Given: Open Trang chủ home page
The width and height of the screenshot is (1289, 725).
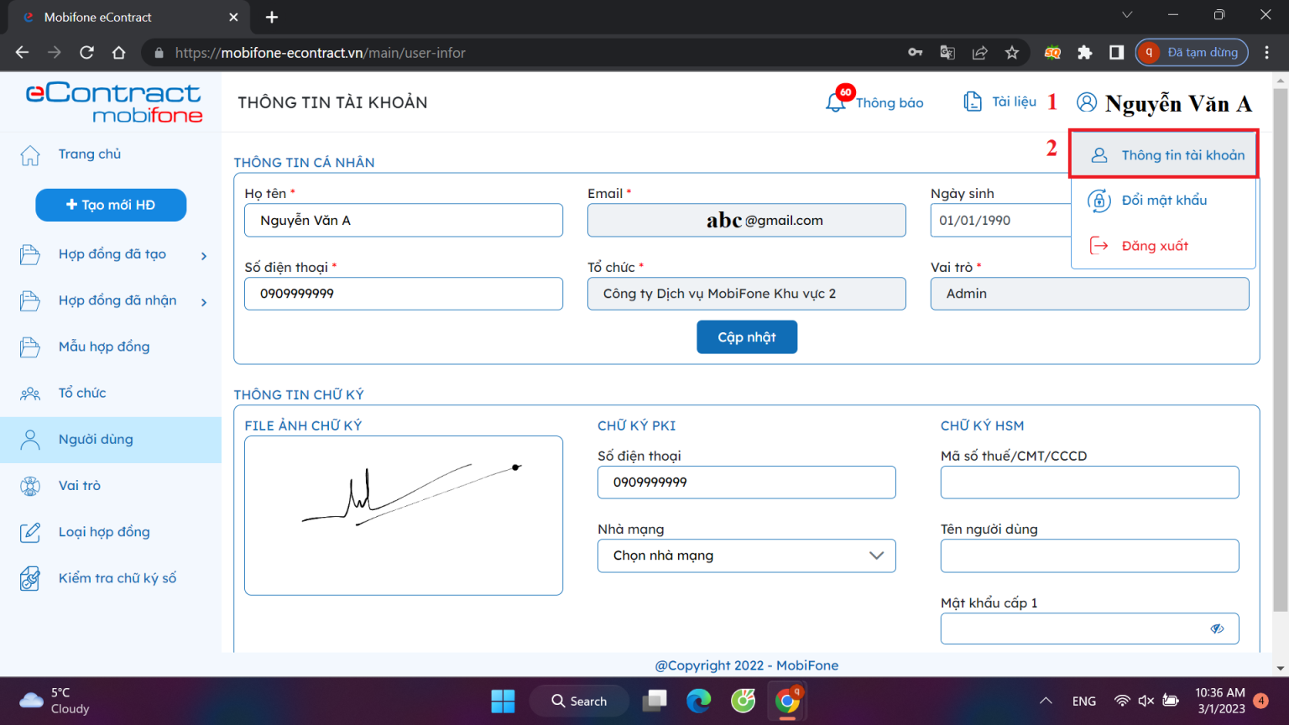Looking at the screenshot, I should coord(89,154).
